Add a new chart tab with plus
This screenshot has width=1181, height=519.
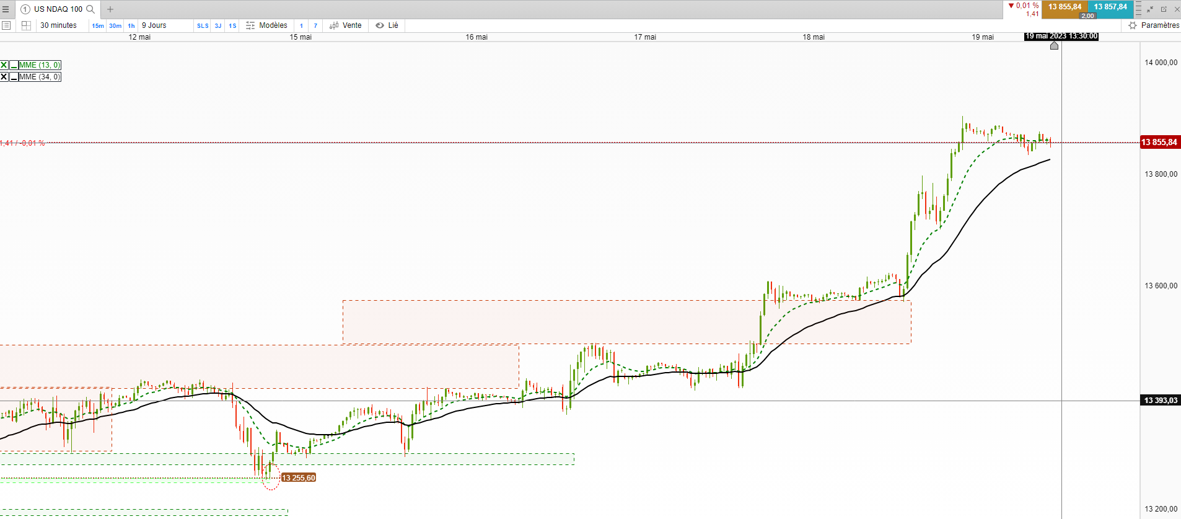[x=110, y=9]
